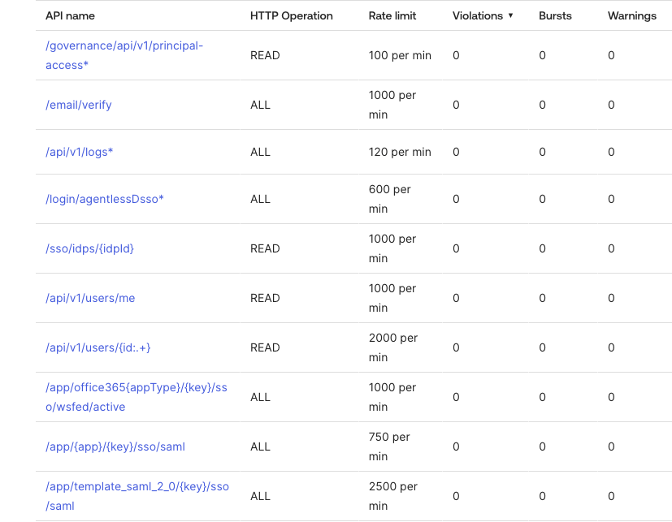Click the /api/v1/users/me API link
Screen dimensions: 672x522
(90, 298)
